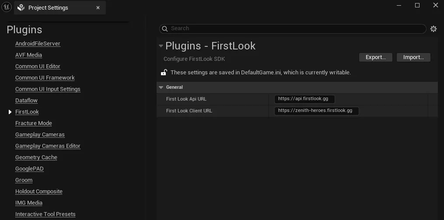Viewport: 444px width, 220px height.
Task: Close the Project Settings tab
Action: coord(98,7)
